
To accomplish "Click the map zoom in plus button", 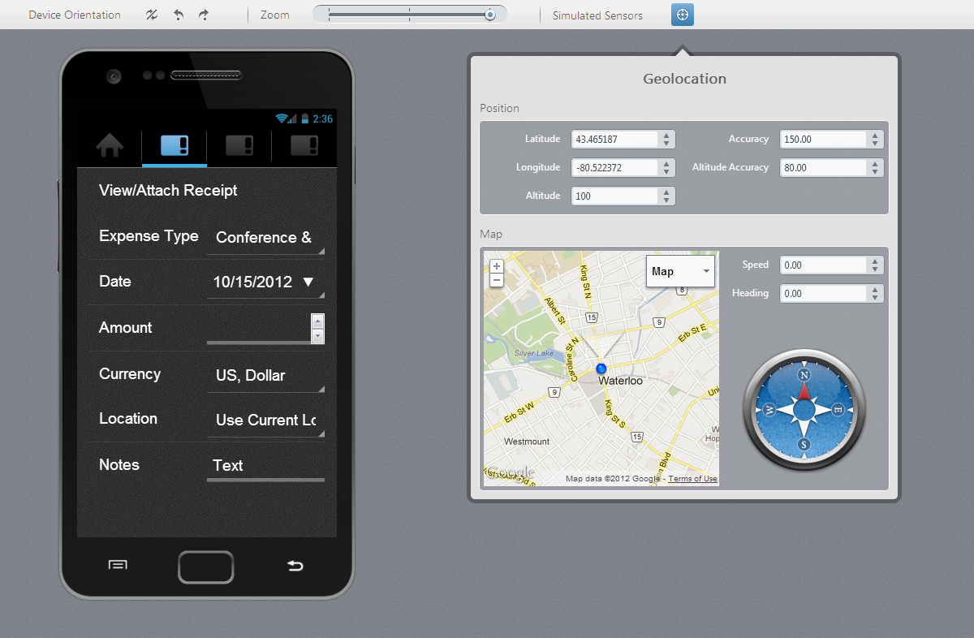I will click(x=497, y=266).
